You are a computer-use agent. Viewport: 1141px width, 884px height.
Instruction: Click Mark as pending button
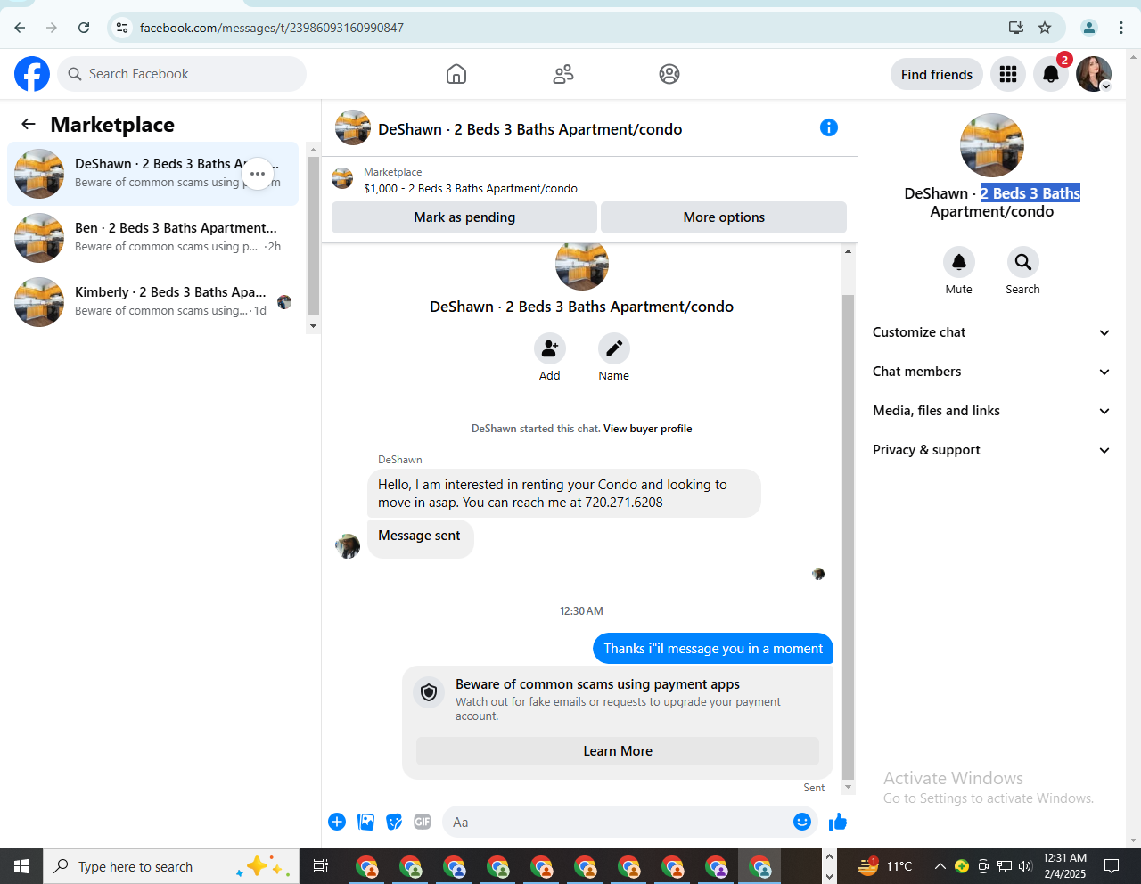tap(464, 217)
